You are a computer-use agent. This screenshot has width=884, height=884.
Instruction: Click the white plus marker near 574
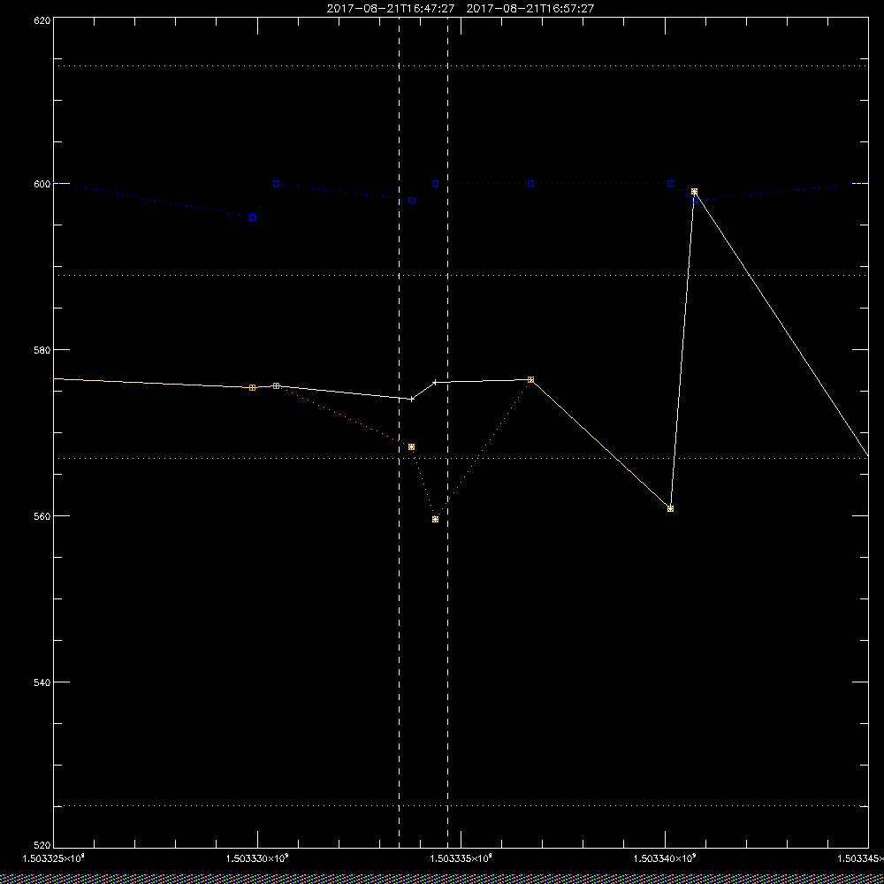click(x=412, y=400)
